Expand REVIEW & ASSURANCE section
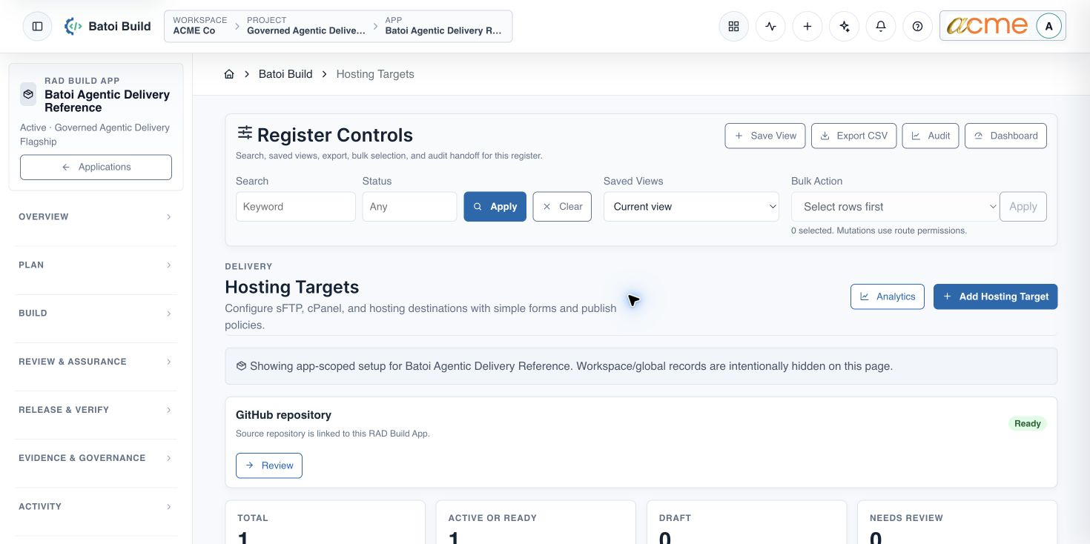The height and width of the screenshot is (544, 1090). tap(96, 362)
